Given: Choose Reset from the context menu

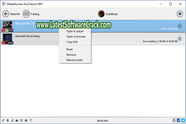Looking at the screenshot, I should click(69, 49).
